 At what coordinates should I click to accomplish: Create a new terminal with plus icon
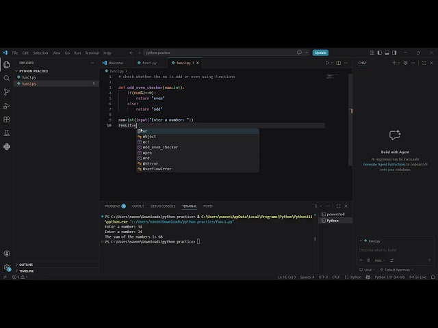[x=316, y=206]
